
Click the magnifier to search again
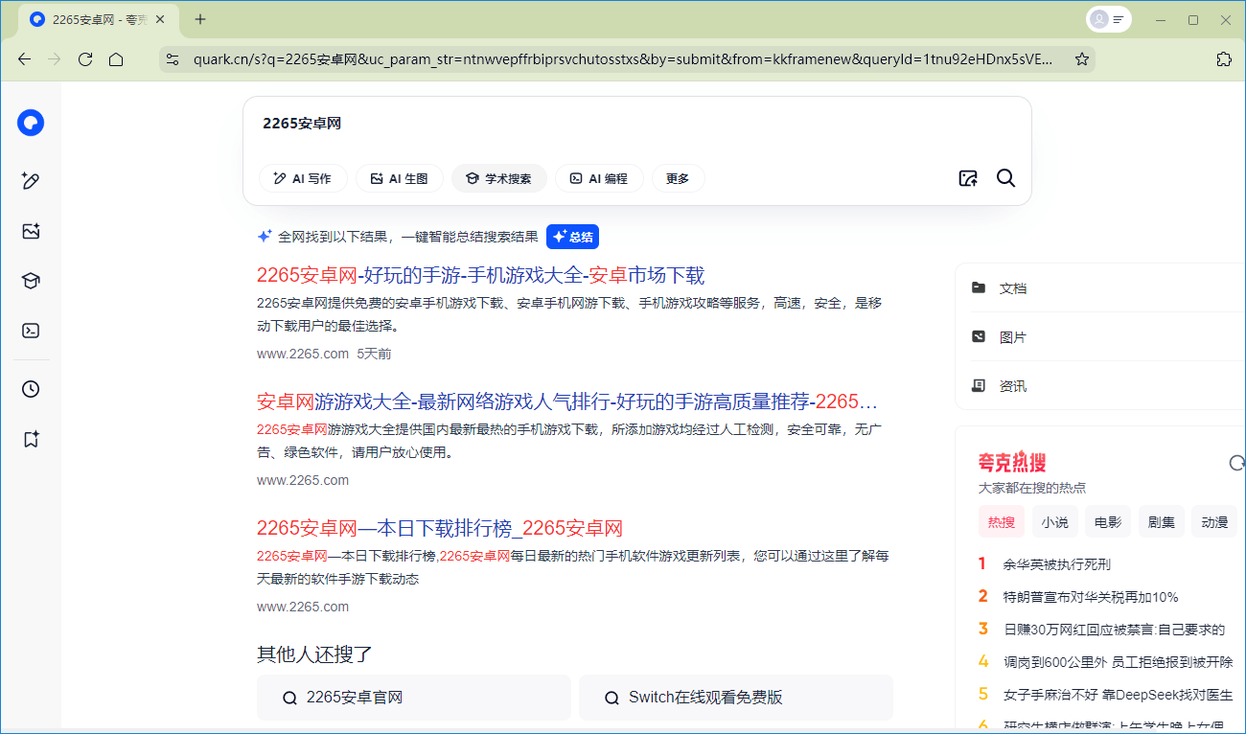pyautogui.click(x=1005, y=178)
